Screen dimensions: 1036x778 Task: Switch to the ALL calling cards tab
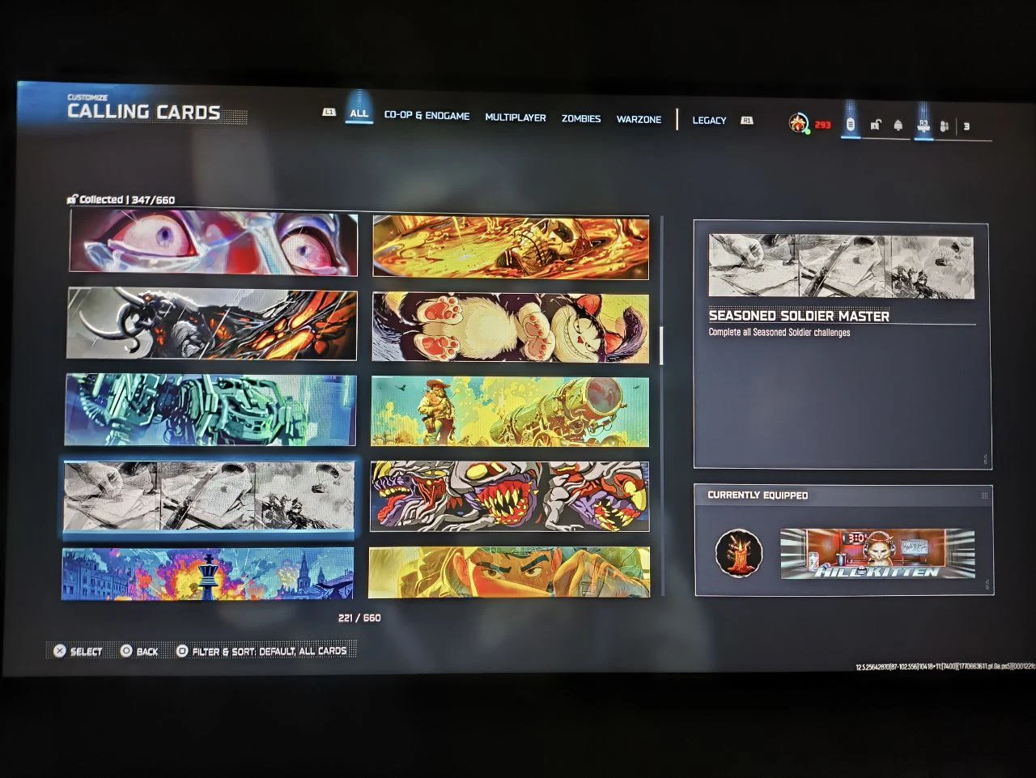tap(359, 114)
